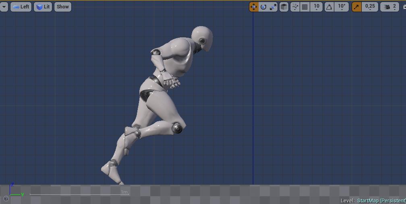
Task: Open rotation snap dropdown showing 10°
Action: [x=342, y=7]
